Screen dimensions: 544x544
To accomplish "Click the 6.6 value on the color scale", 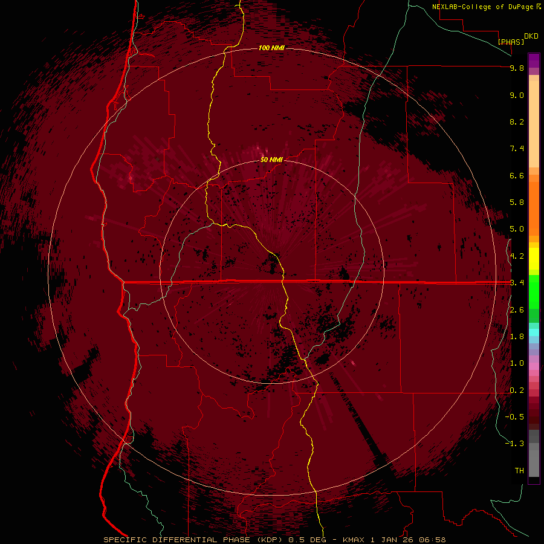I will coord(517,175).
